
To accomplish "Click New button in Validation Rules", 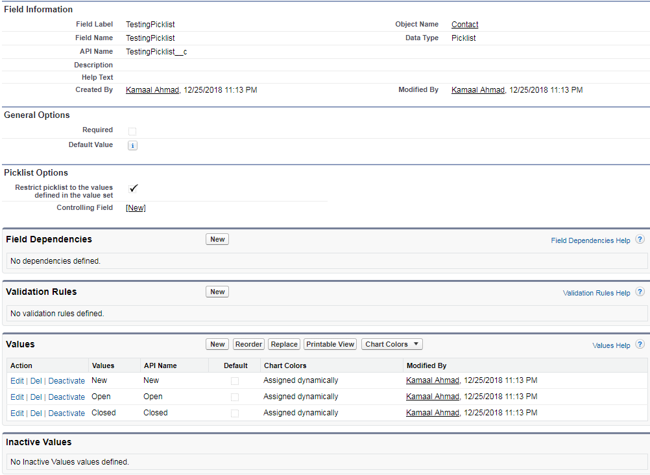I will [x=217, y=292].
